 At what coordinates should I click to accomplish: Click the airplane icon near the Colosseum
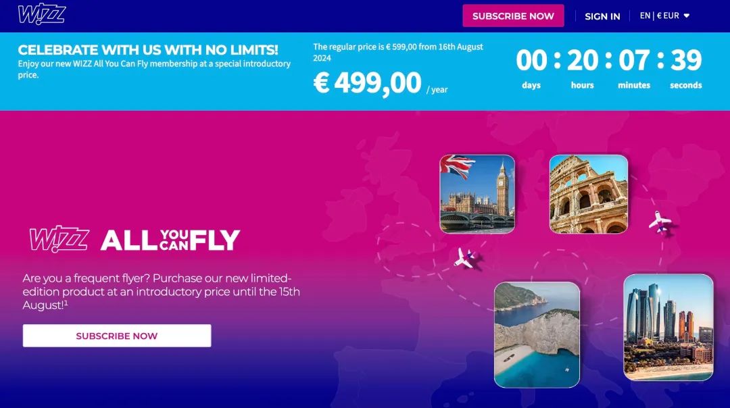click(660, 222)
